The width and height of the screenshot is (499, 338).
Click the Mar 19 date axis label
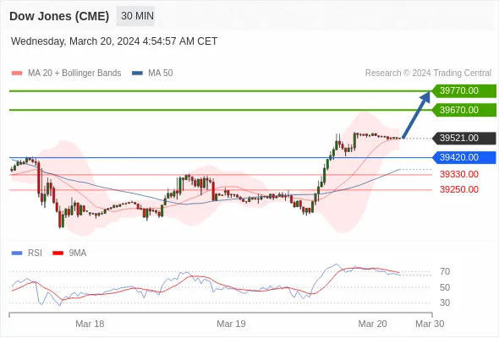point(231,324)
